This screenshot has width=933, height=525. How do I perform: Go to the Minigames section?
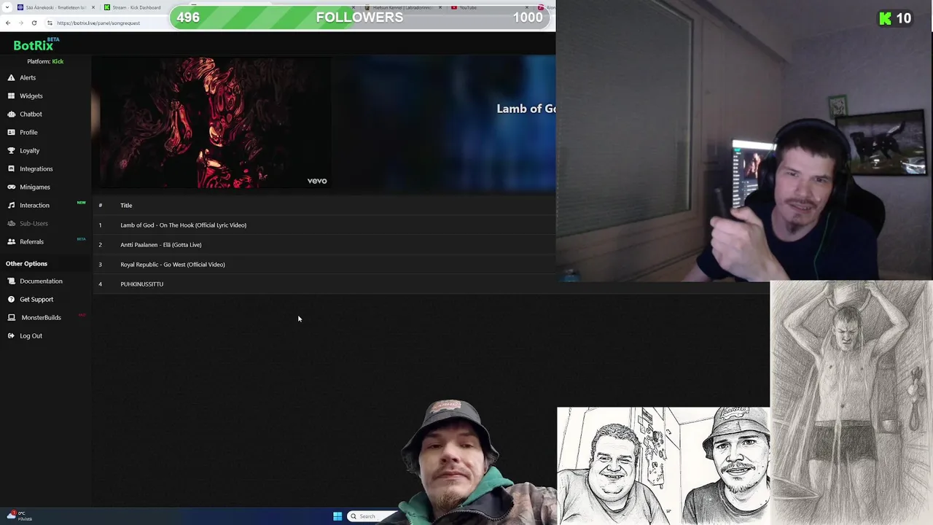[35, 187]
